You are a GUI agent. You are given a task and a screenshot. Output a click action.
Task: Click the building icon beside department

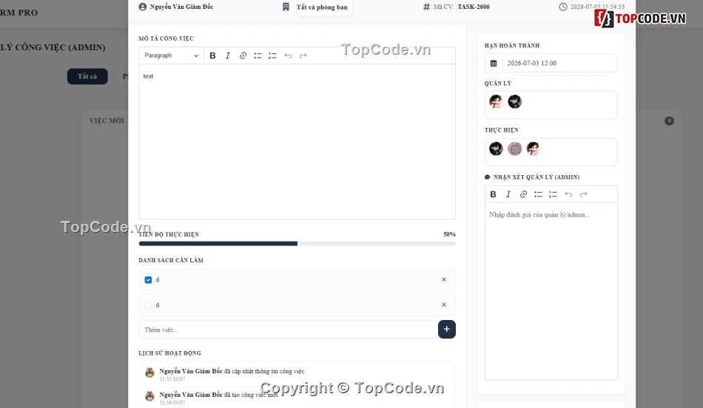[286, 7]
